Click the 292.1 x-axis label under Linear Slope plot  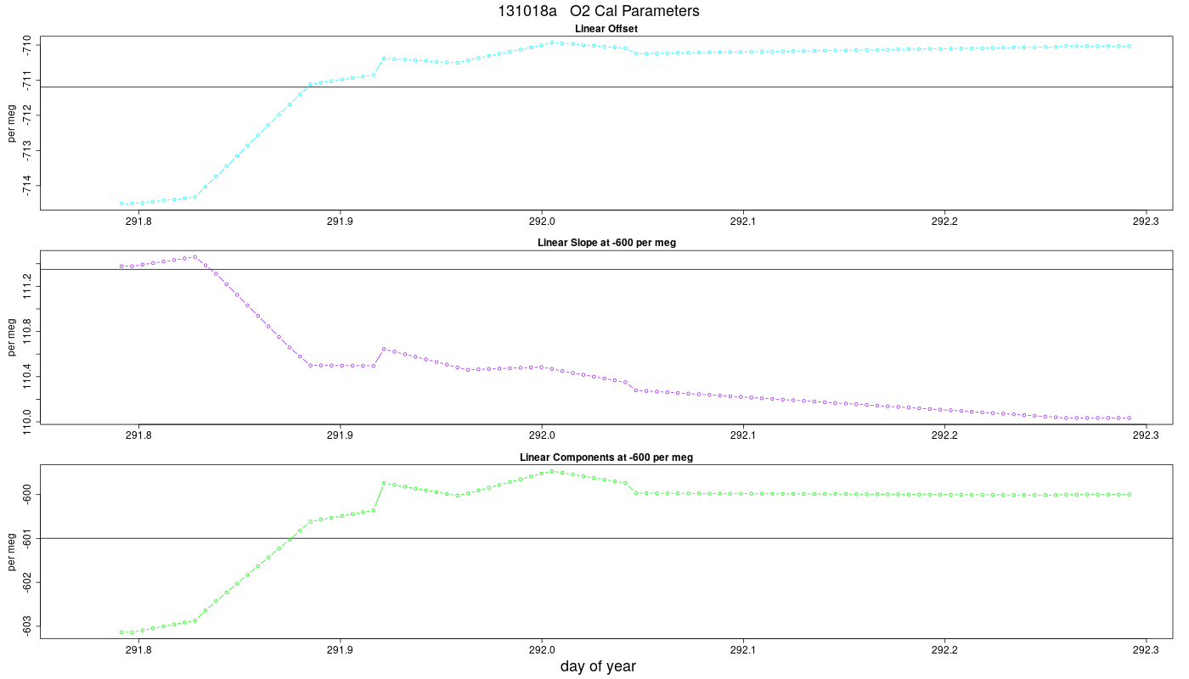[x=743, y=435]
